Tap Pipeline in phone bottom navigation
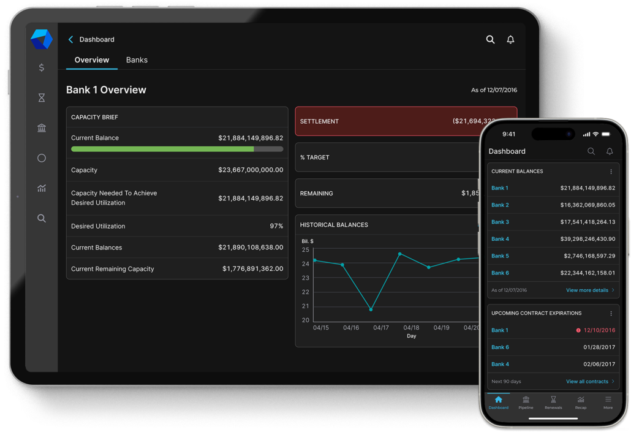The height and width of the screenshot is (432, 631). 526,402
